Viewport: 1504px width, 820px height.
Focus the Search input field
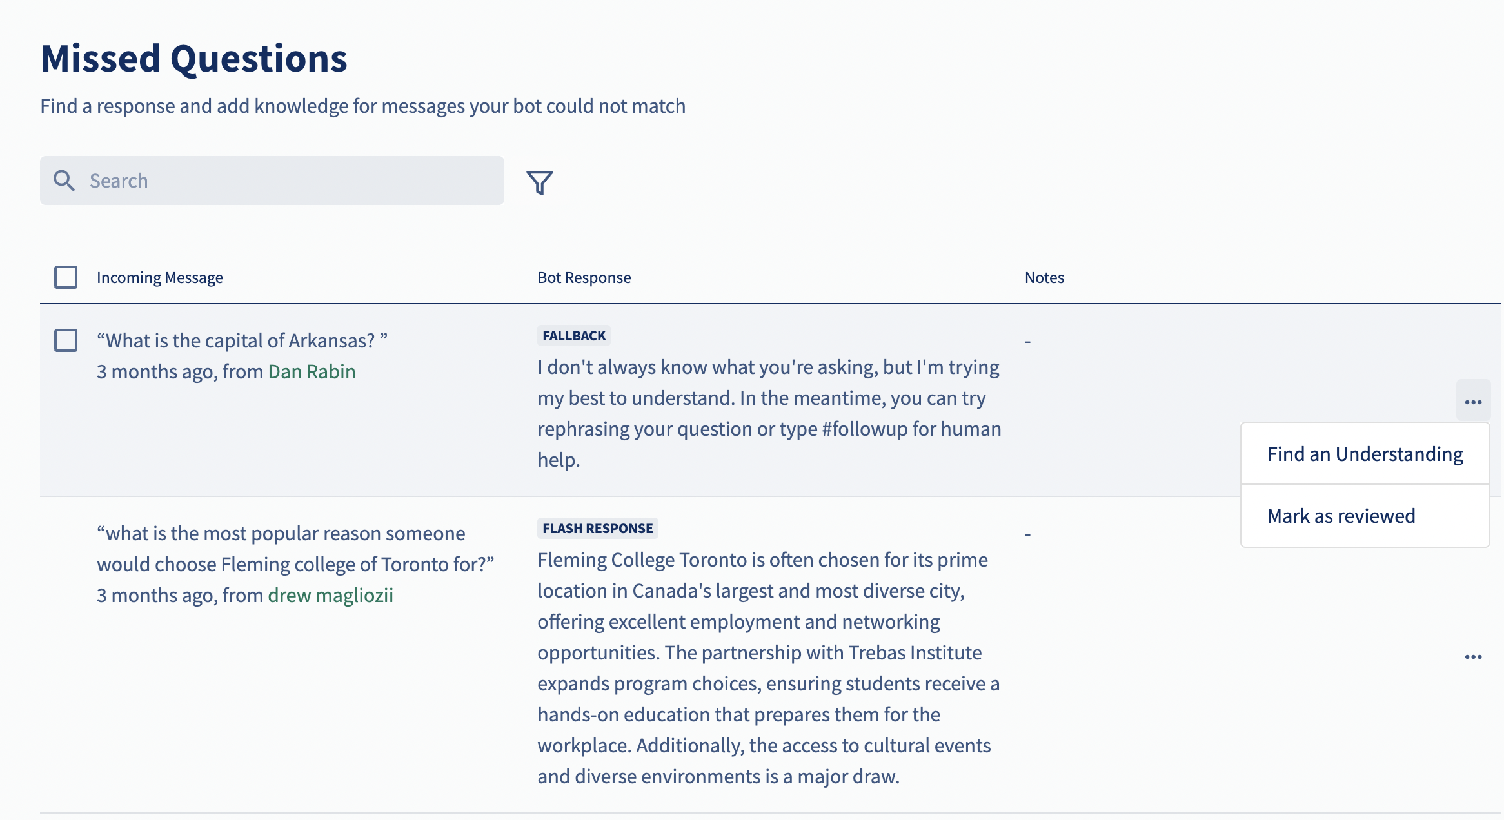pos(272,181)
